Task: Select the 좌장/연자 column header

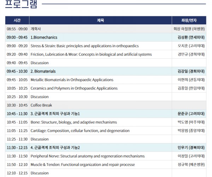Action: 189,20
